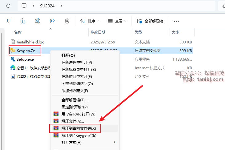The image size is (225, 150).
Task: Click the InstallShield.log document icon
Action: tap(13, 42)
